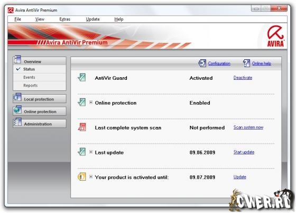
Task: Click the red warning system scan icon
Action: tap(82, 127)
